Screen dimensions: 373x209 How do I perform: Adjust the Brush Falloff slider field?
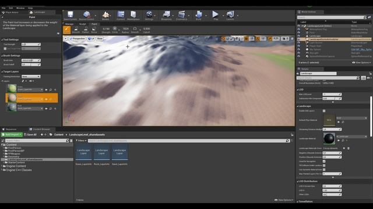pos(31,64)
